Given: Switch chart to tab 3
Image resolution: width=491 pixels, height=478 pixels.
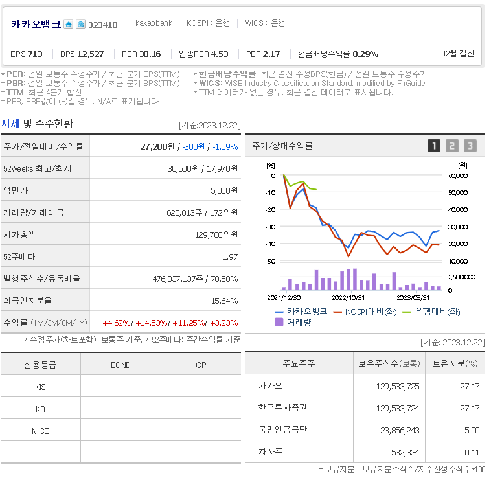Looking at the screenshot, I should 470,146.
